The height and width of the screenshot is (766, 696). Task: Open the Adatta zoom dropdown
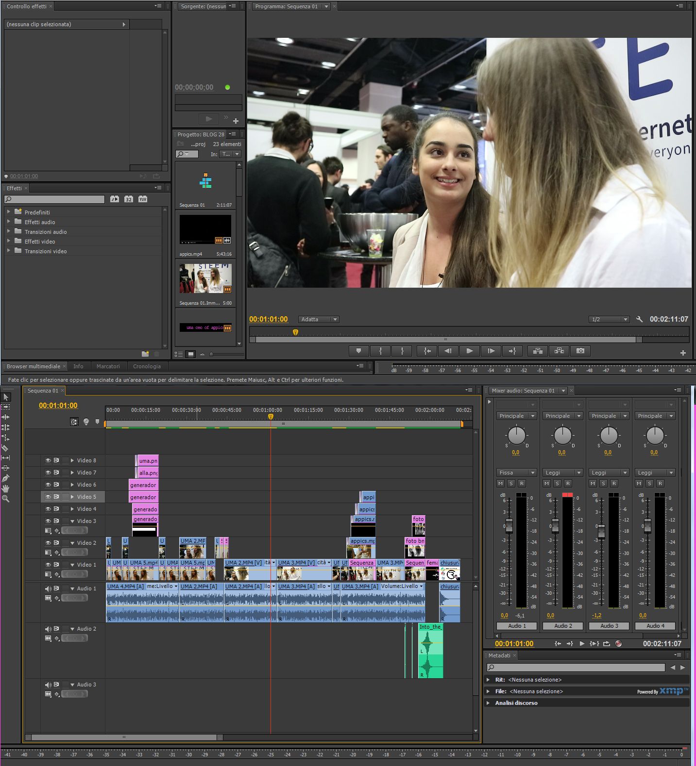[x=319, y=319]
